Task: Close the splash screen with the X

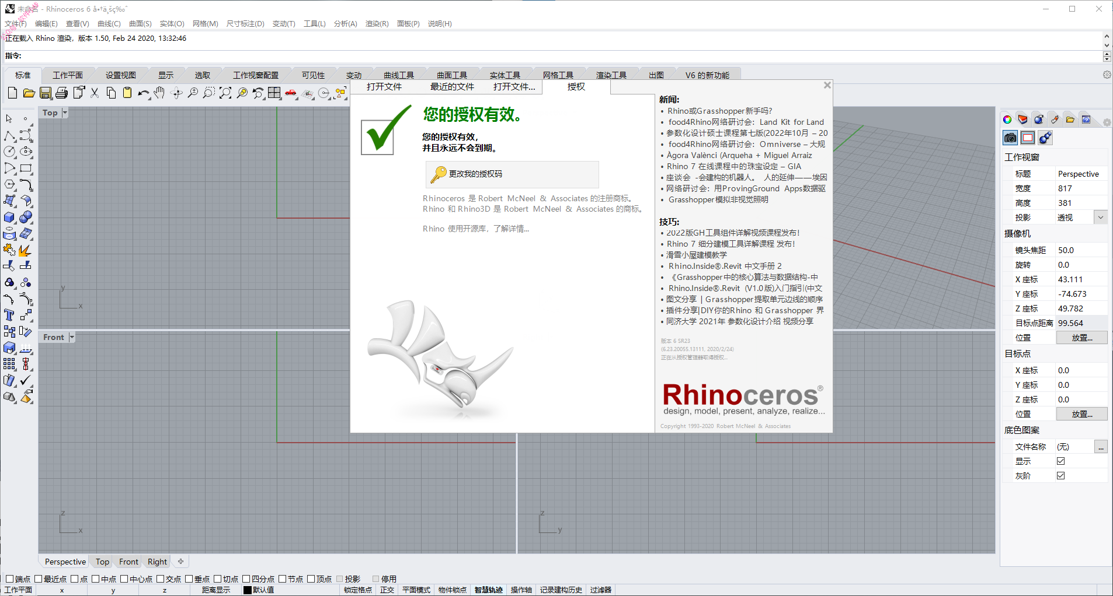Action: coord(827,85)
